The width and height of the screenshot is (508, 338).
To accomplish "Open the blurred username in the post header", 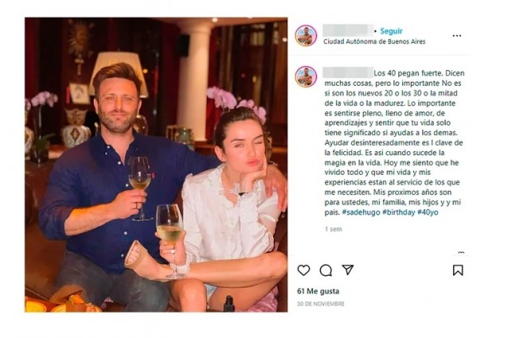I will [346, 30].
